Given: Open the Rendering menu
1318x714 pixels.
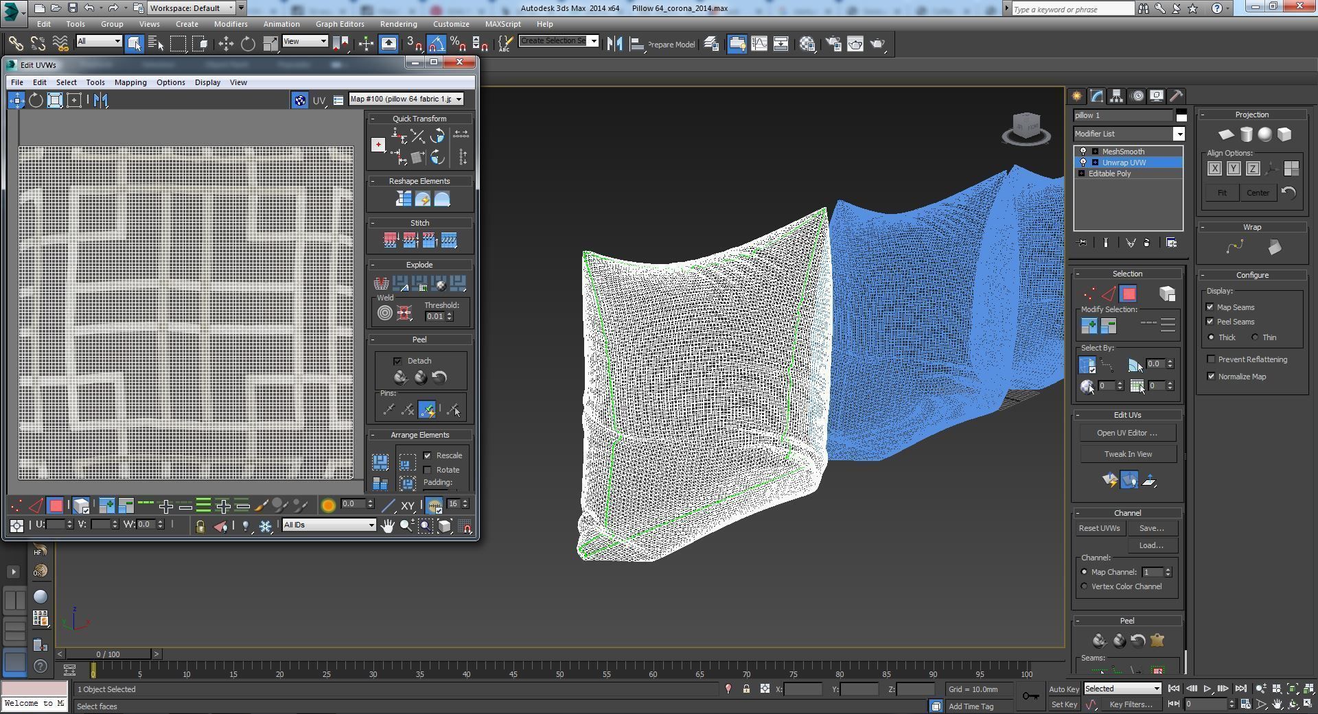Looking at the screenshot, I should coord(398,24).
